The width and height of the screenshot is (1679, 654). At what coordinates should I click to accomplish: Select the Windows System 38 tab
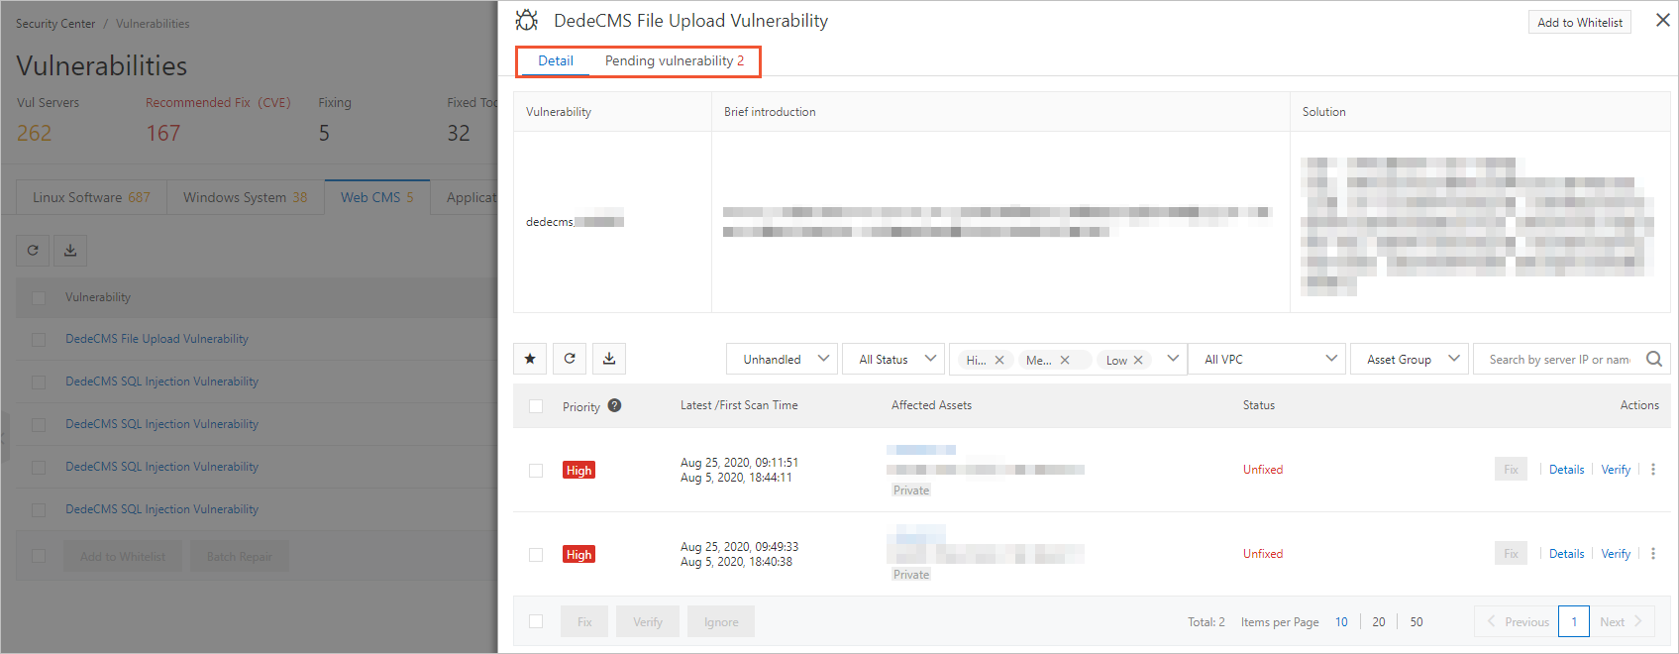pos(246,197)
